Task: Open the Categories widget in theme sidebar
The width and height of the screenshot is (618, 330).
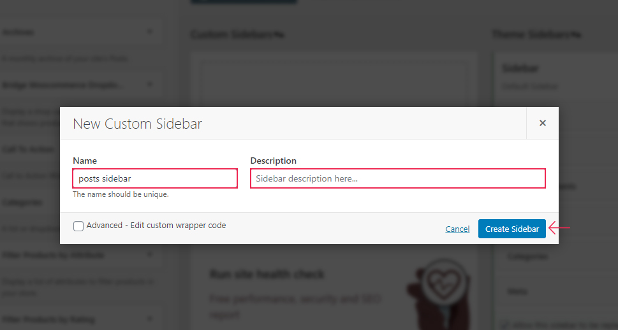Action: [527, 256]
